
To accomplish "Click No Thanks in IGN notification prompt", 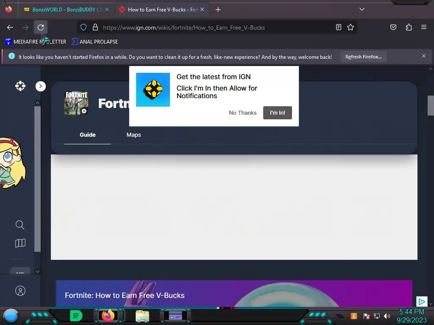I will pos(242,113).
